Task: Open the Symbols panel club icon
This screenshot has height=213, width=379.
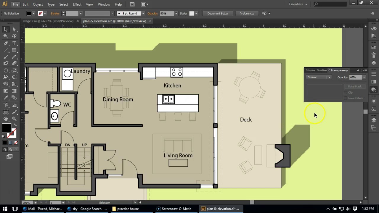Action: [x=374, y=63]
